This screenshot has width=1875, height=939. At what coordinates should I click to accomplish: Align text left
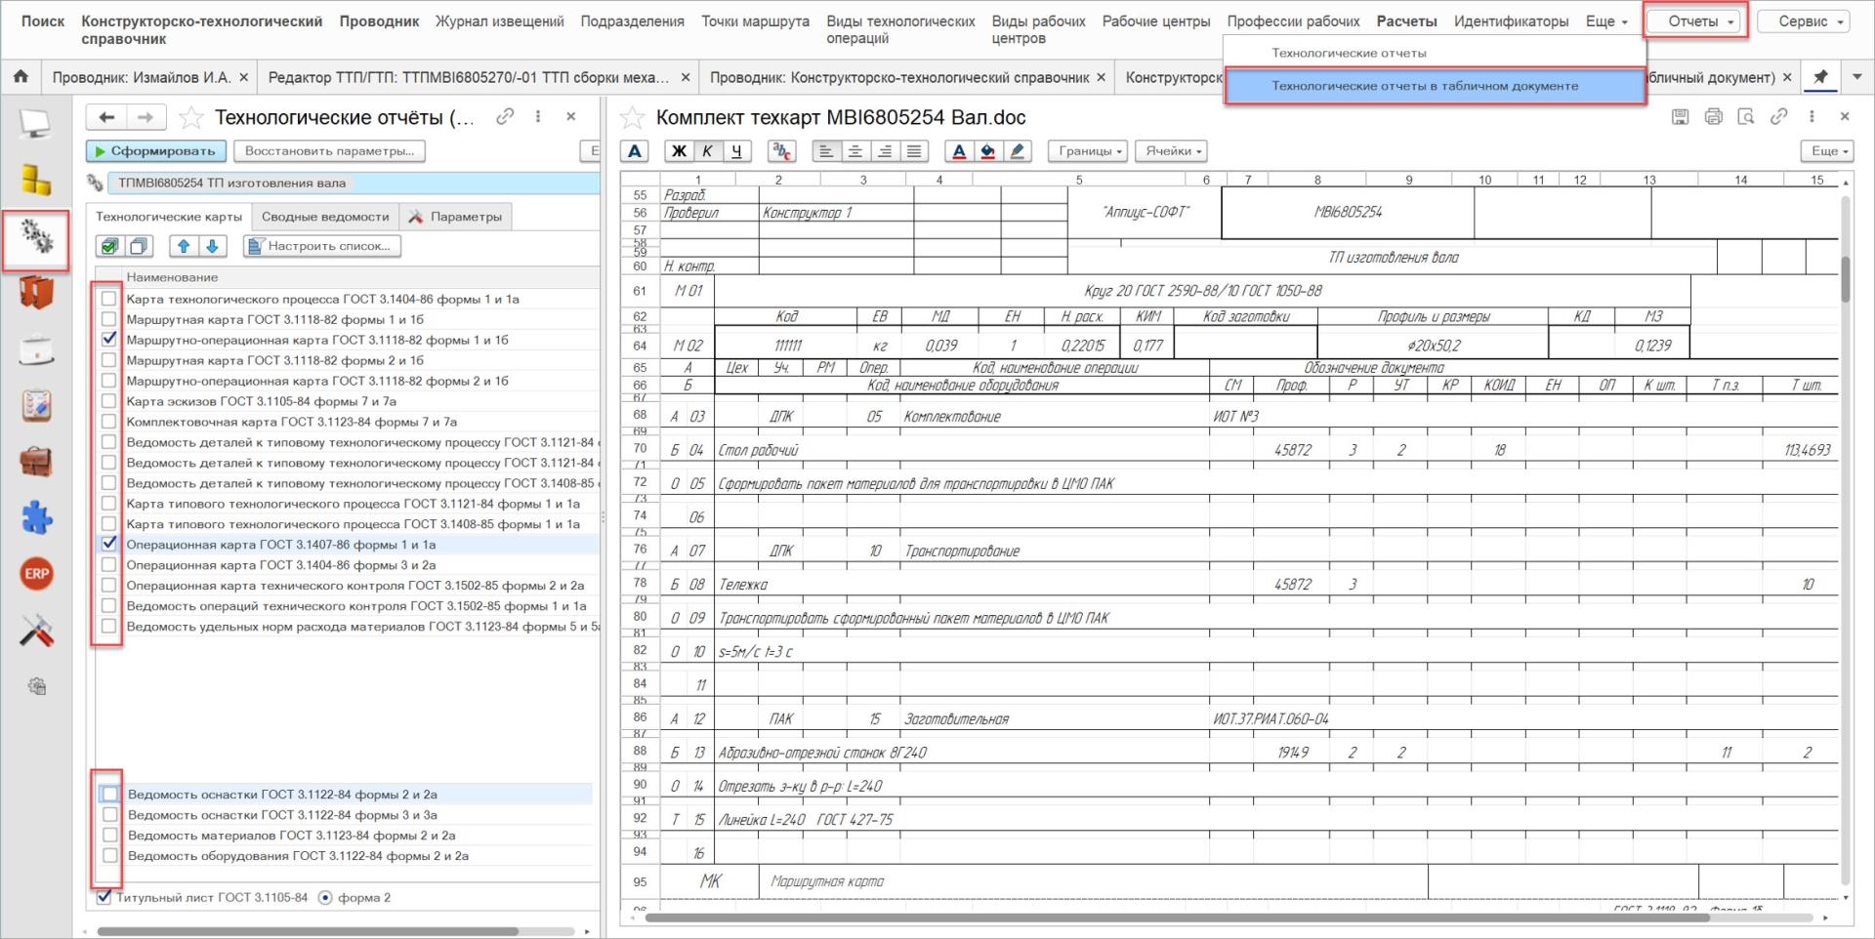point(826,151)
